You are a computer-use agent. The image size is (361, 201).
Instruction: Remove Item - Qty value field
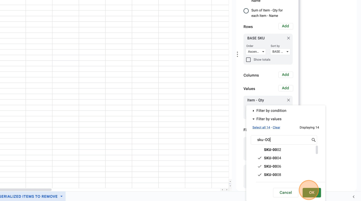(288, 100)
